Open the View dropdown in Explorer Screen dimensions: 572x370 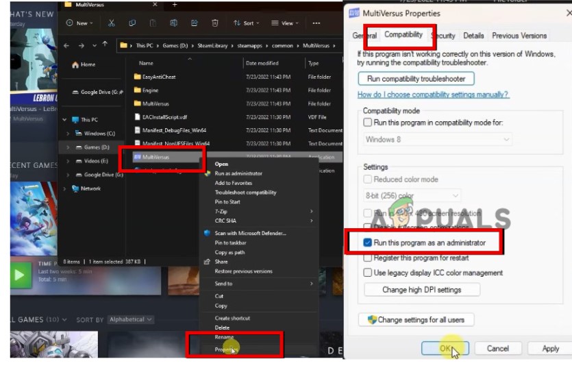[285, 23]
